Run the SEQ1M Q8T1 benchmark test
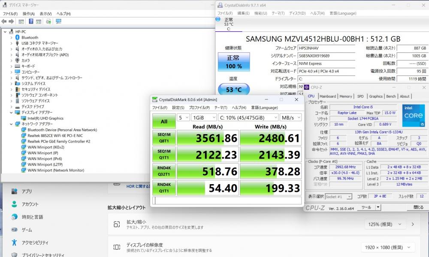 click(164, 138)
